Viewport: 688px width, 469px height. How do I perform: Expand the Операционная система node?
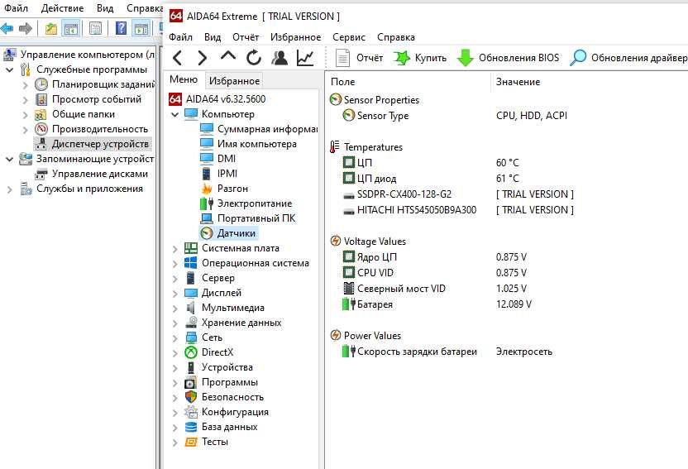[174, 264]
